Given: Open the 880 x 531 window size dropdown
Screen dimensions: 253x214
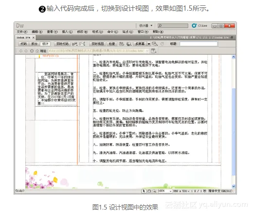Looking at the screenshot, I should pos(181,191).
